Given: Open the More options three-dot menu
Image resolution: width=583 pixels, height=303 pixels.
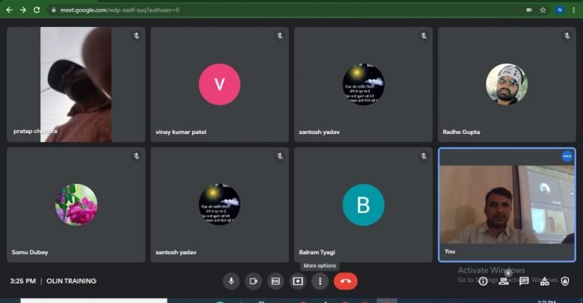Looking at the screenshot, I should 321,281.
